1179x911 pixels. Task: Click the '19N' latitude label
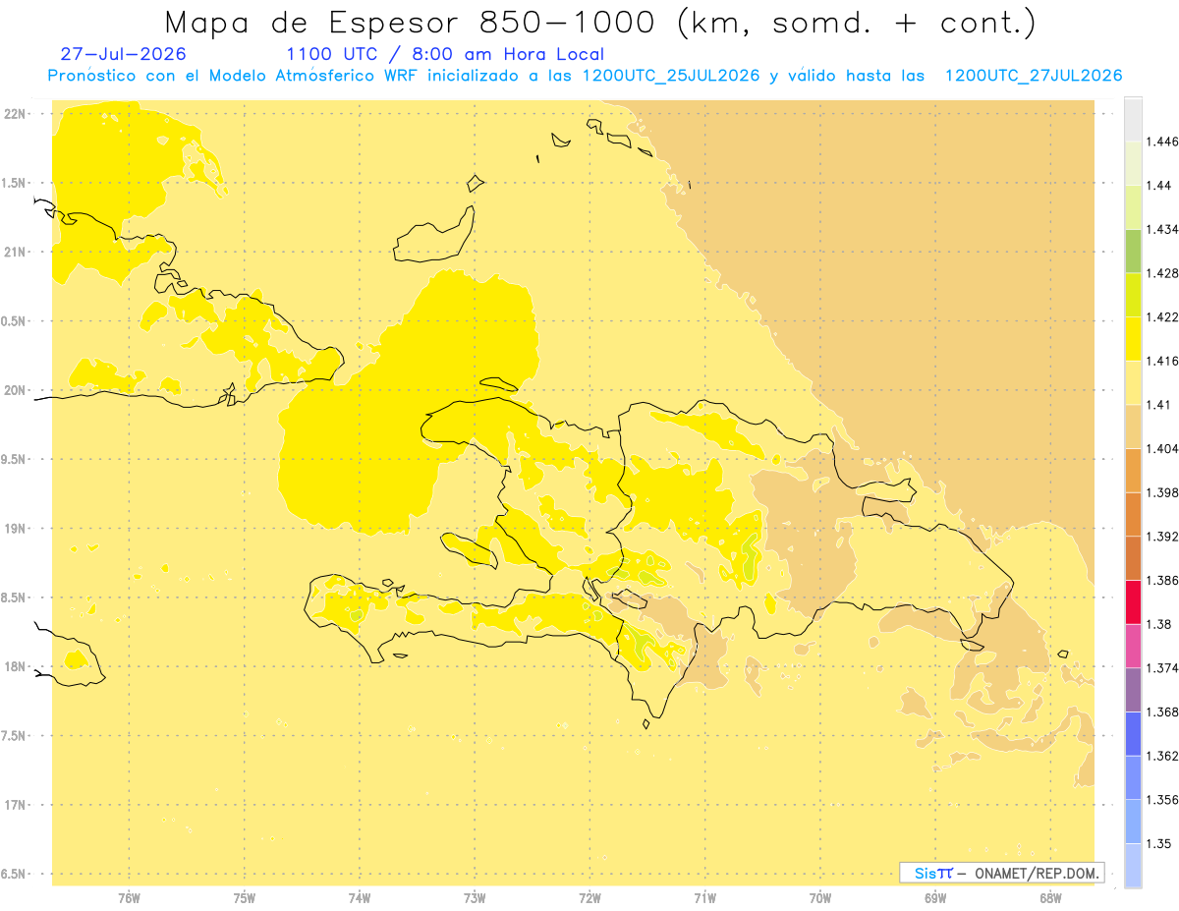[16, 529]
